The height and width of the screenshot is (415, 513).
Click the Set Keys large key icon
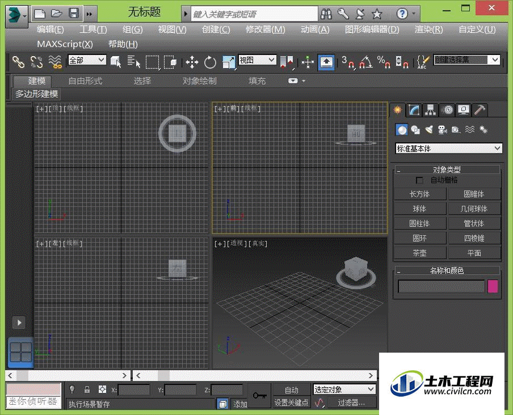tap(259, 396)
